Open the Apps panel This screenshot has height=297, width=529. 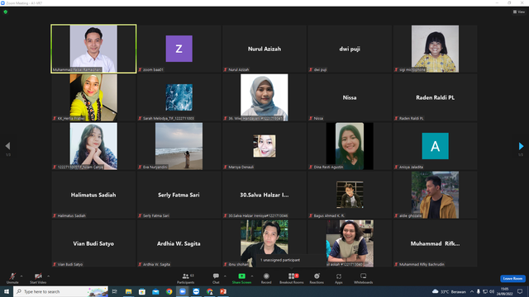click(x=338, y=278)
